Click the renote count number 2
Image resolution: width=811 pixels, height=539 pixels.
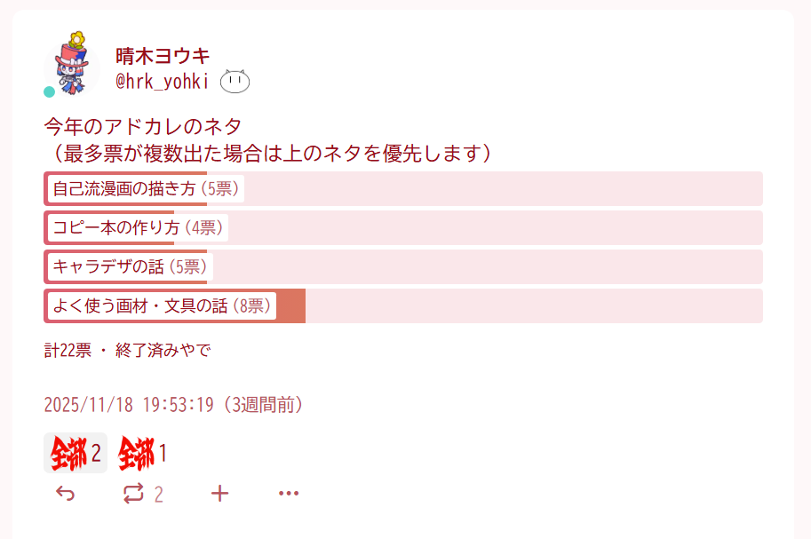[159, 495]
